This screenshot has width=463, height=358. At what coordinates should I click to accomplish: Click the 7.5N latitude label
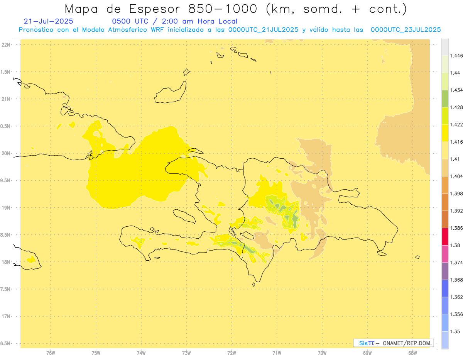pos(5,289)
